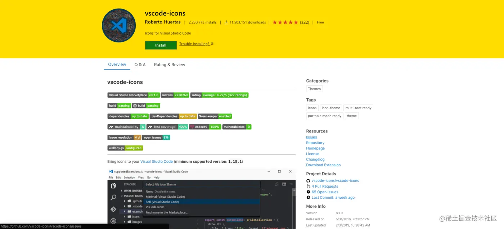Image resolution: width=504 pixels, height=229 pixels.
Task: Click the images folder icon in the preview
Action: point(130,222)
